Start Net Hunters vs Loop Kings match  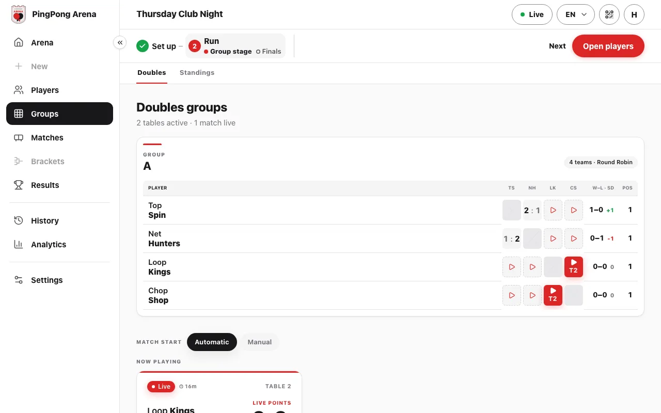pos(553,239)
